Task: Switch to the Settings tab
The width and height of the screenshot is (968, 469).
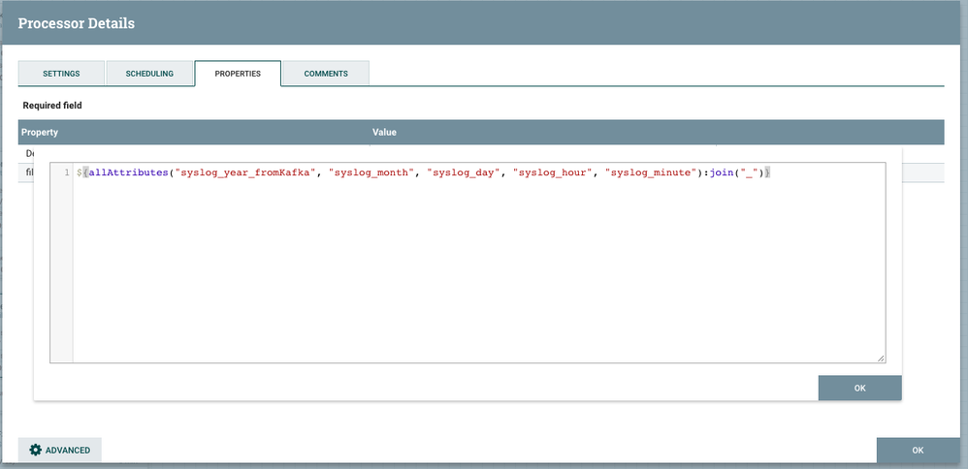Action: pos(61,74)
